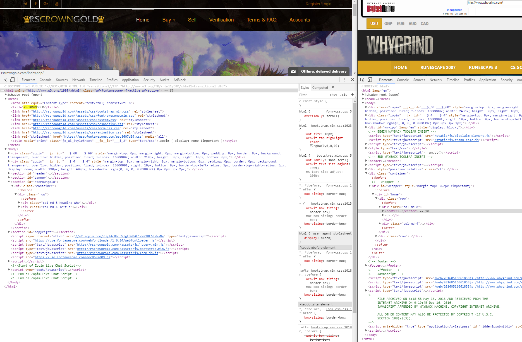Open Timeline tab in left DevTools
This screenshot has width=522, height=342.
(96, 80)
